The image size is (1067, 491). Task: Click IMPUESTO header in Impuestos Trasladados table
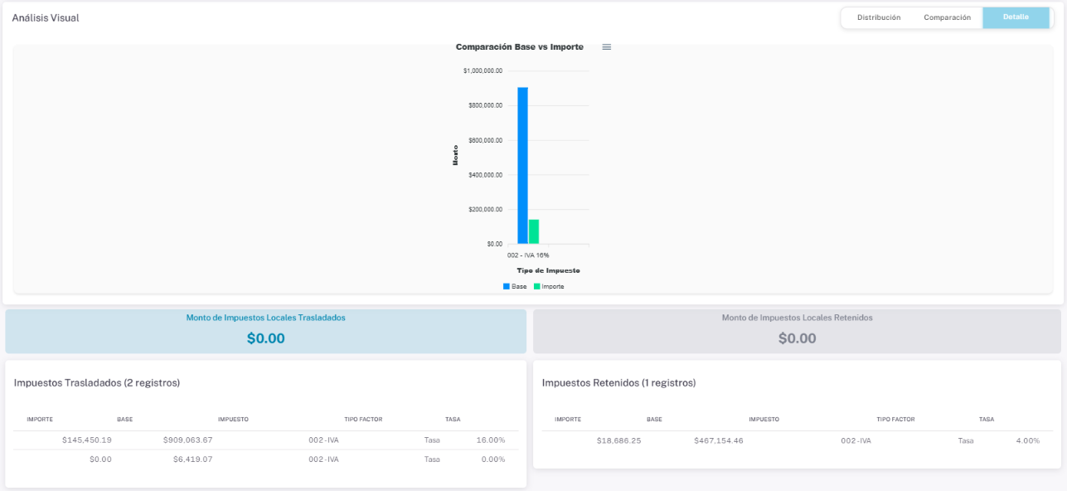[x=233, y=420]
